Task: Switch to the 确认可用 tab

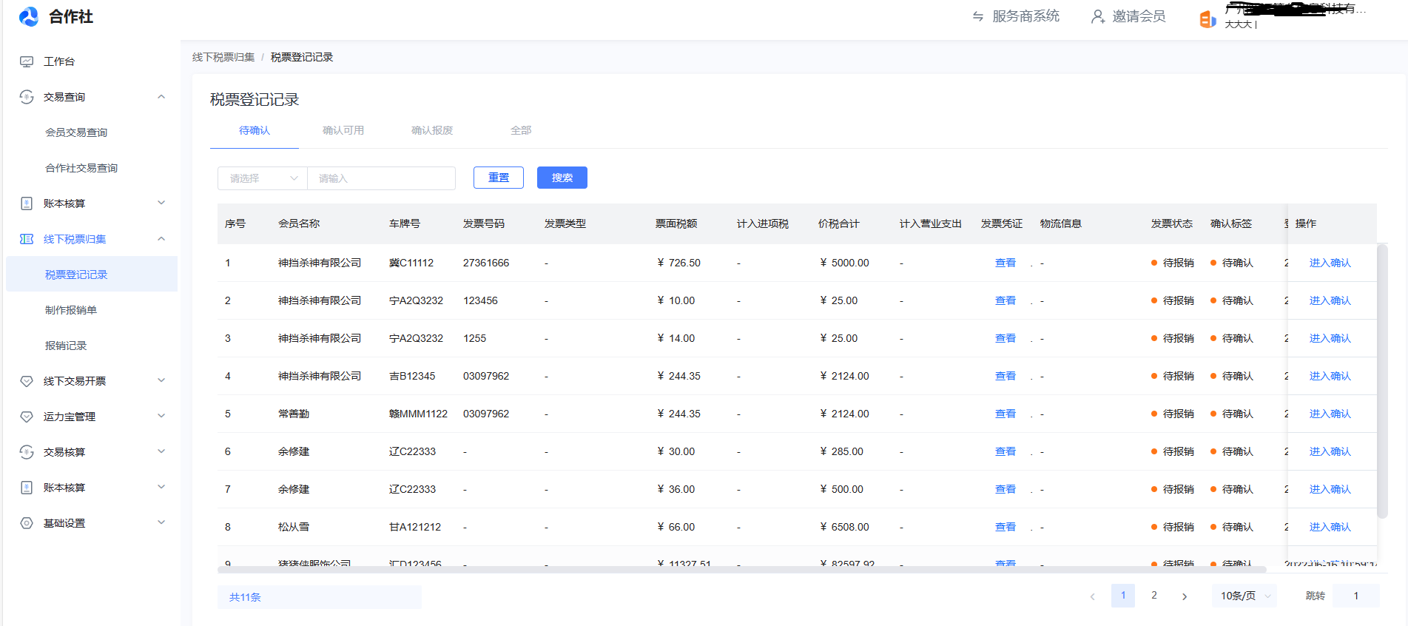Action: pos(343,130)
